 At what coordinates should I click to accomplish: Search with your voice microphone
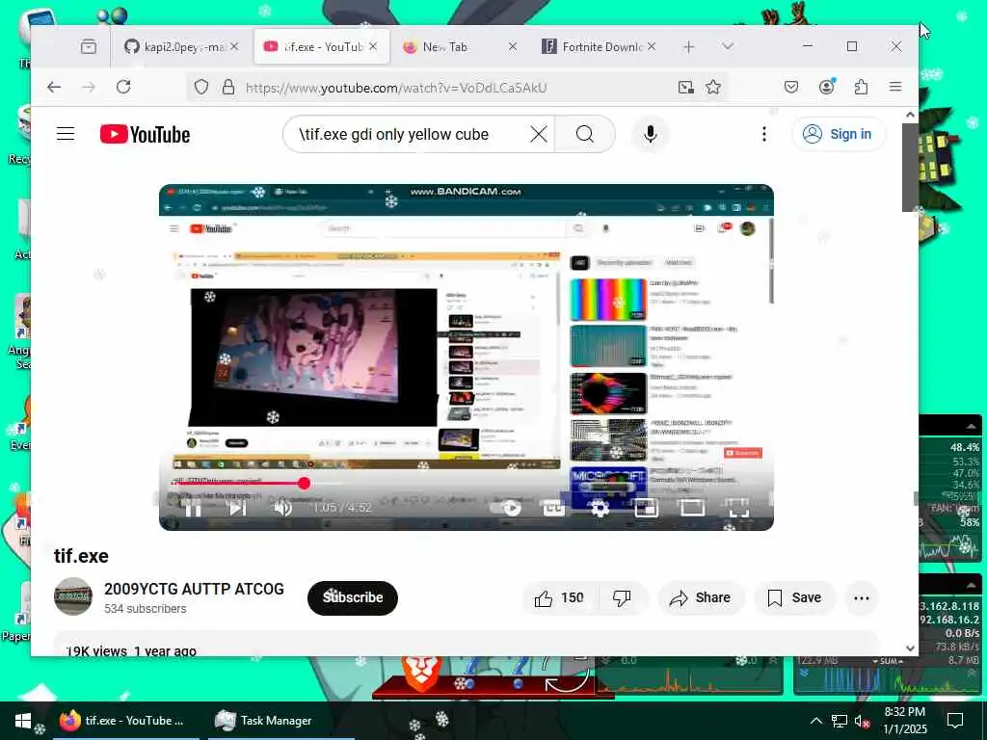tap(651, 134)
